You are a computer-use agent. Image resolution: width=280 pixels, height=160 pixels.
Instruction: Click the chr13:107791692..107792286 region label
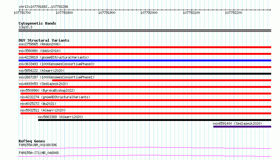[x=43, y=7]
